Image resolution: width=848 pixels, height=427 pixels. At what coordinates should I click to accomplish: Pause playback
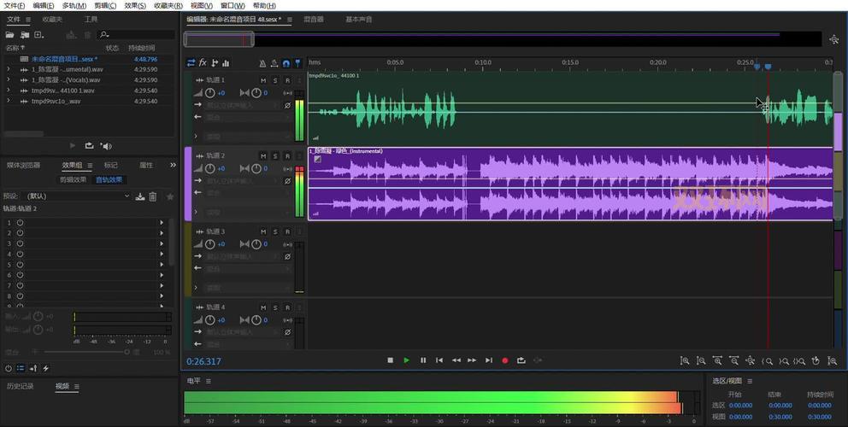pyautogui.click(x=423, y=360)
